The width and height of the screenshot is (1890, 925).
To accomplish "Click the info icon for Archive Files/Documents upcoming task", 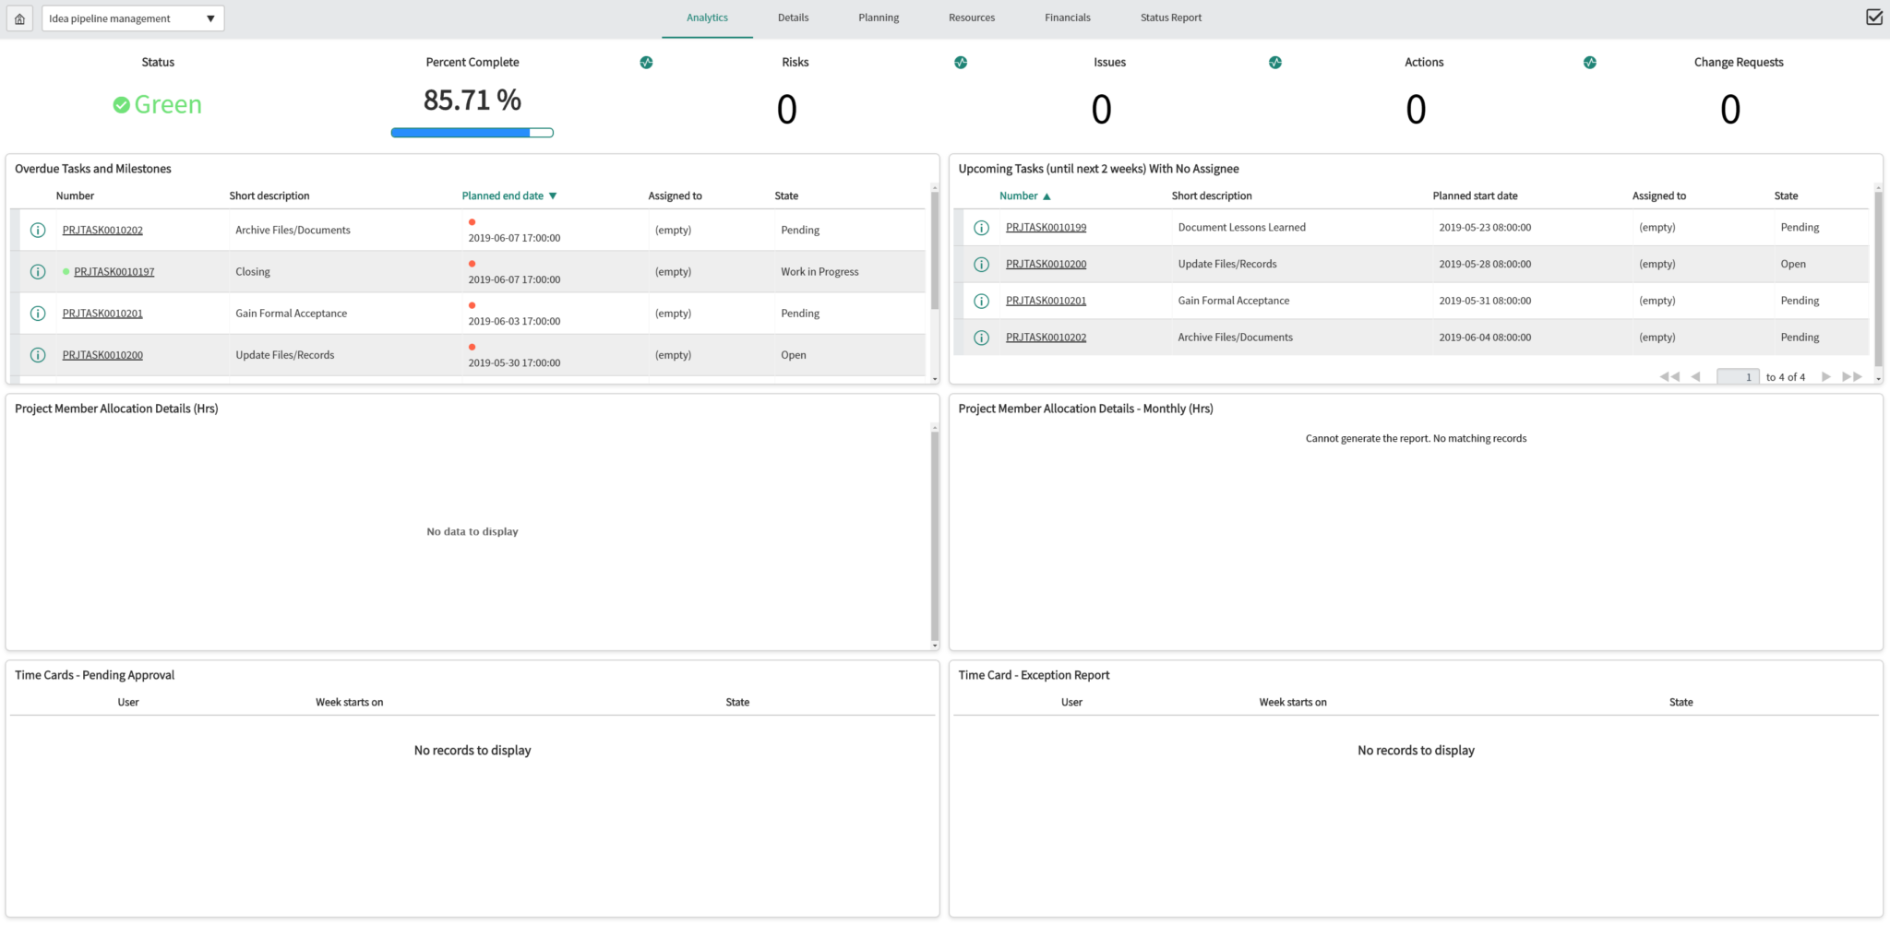I will [980, 337].
